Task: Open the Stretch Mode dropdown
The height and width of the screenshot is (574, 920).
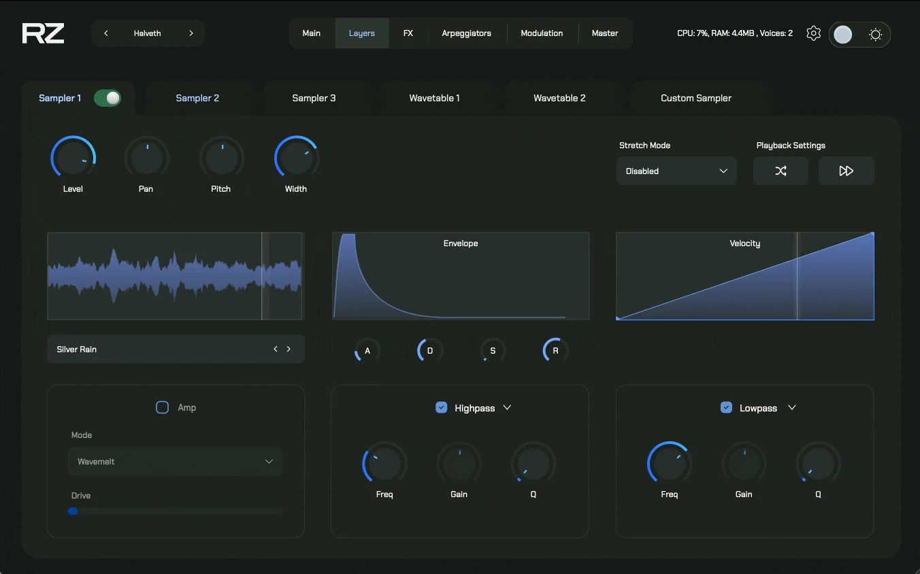Action: 676,171
